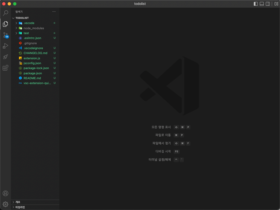Expand the node_modules folder

[16, 28]
